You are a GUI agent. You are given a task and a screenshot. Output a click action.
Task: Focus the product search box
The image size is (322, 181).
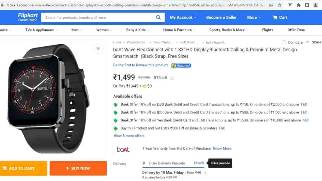[99, 17]
